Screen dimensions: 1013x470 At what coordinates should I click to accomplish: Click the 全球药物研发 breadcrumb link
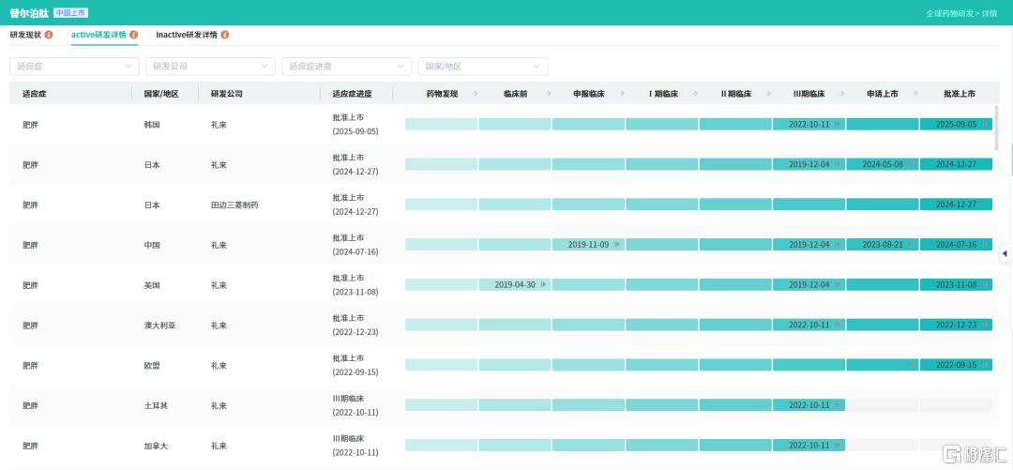[x=949, y=13]
